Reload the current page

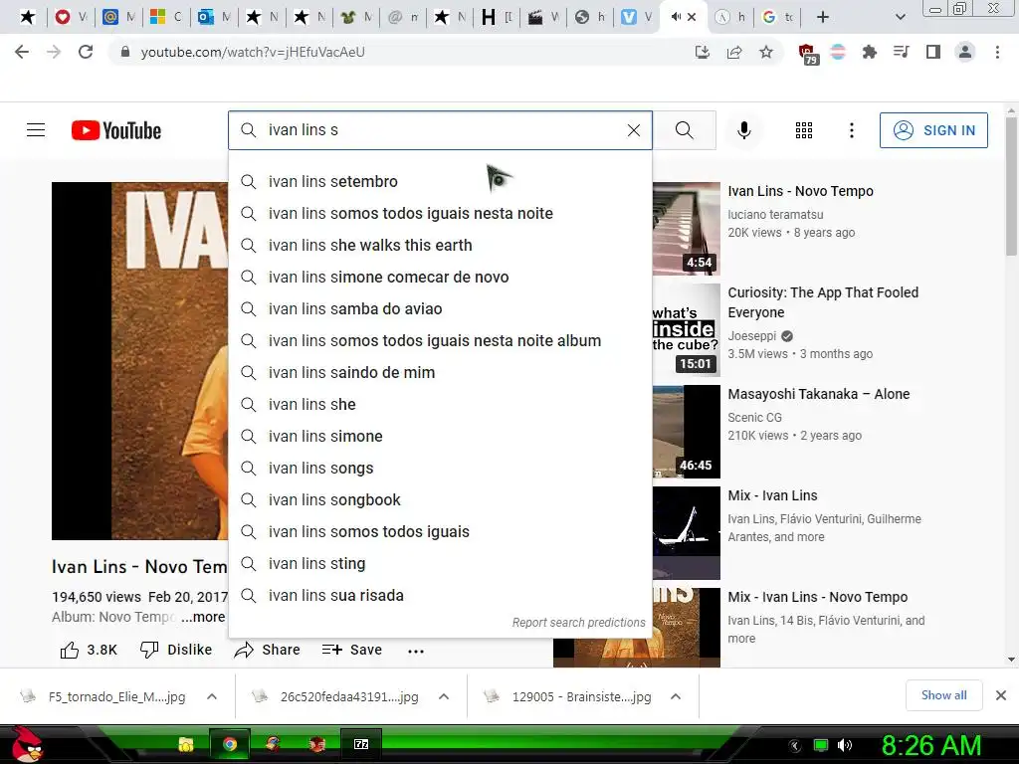click(x=86, y=52)
